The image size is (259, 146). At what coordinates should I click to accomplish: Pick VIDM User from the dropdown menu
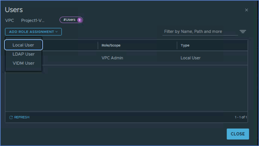(23, 63)
